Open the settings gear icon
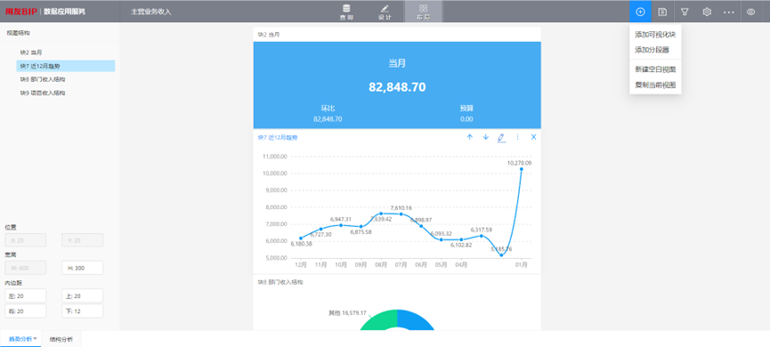The image size is (770, 347). (707, 12)
